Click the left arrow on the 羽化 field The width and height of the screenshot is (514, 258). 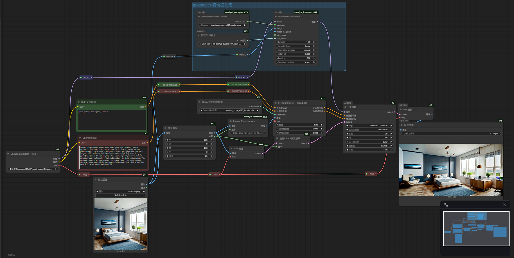(167, 156)
